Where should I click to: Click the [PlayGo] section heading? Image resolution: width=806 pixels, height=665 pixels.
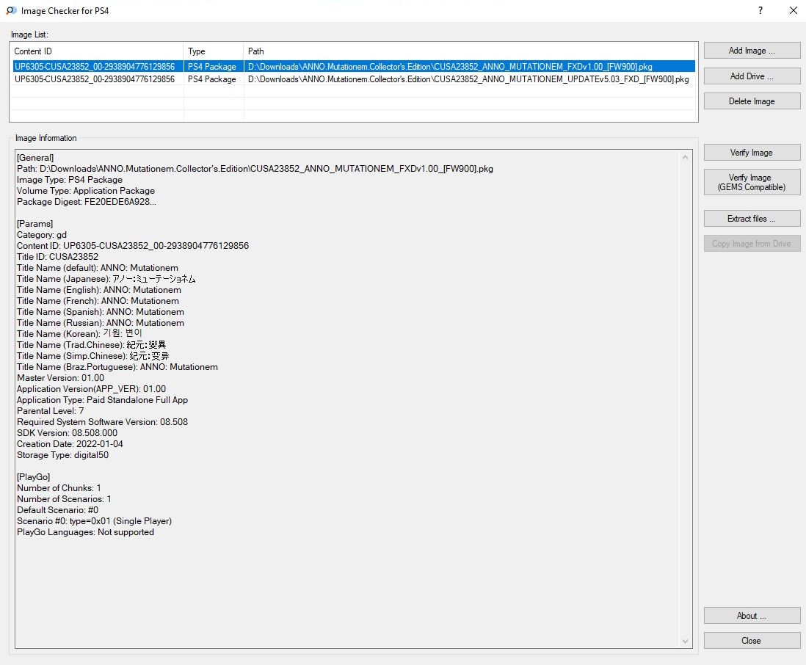[34, 477]
